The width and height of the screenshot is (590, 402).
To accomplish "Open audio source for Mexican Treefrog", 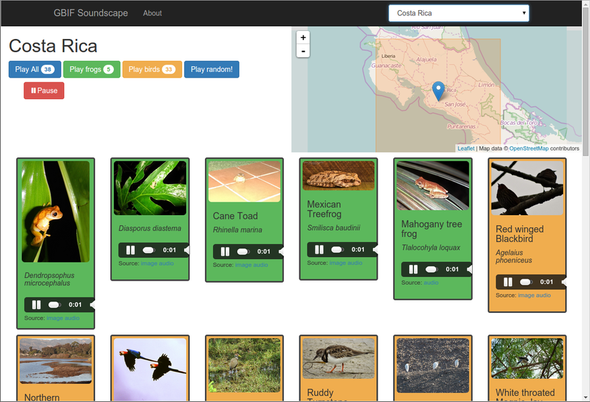I will point(354,263).
